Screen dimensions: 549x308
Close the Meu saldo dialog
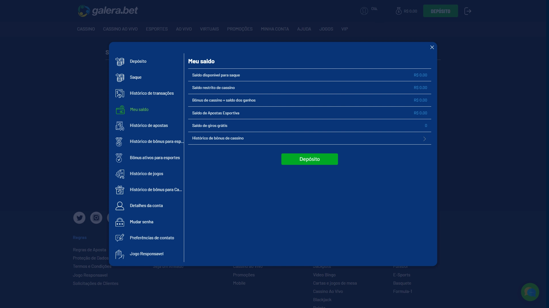tap(432, 47)
